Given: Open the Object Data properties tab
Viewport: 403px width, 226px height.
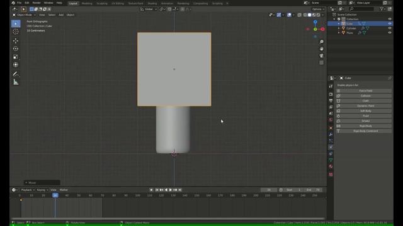Looking at the screenshot, I should click(x=331, y=160).
